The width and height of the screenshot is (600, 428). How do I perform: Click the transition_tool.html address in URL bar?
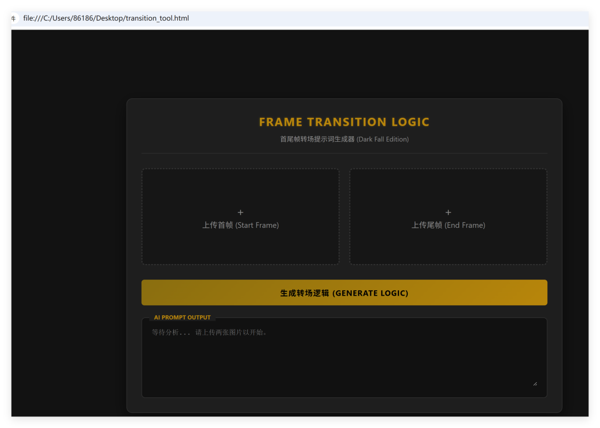pyautogui.click(x=106, y=18)
